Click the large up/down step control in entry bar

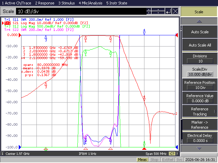(158, 11)
